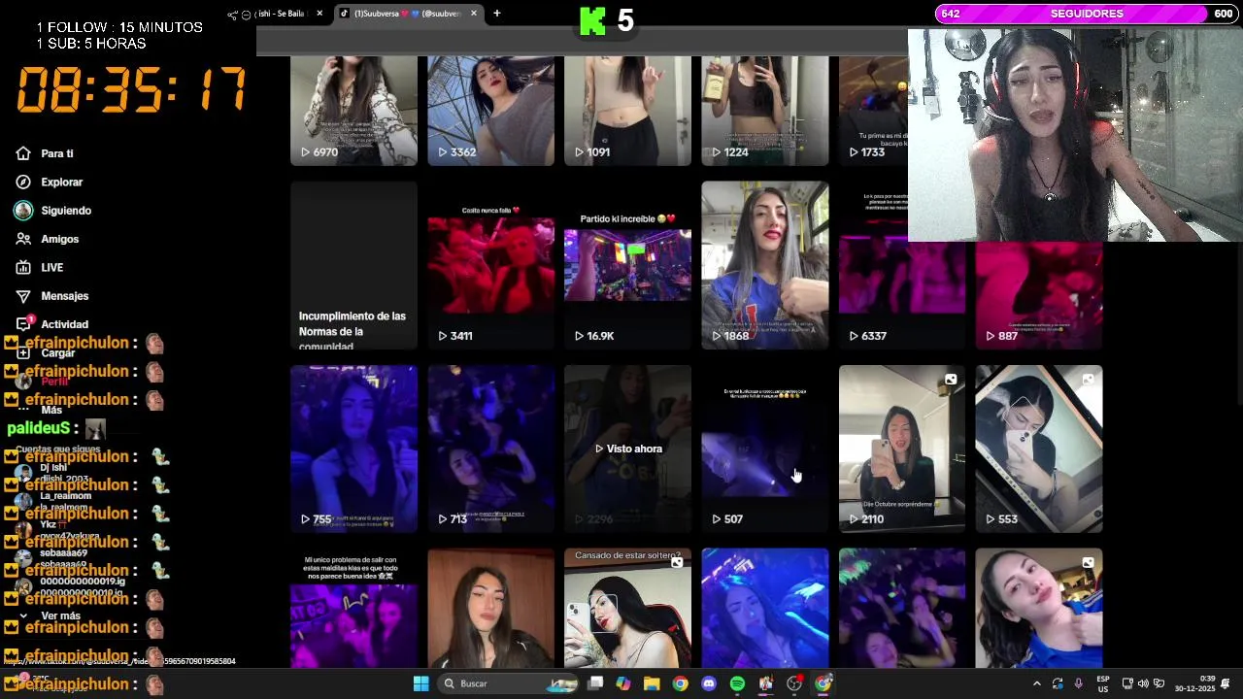The width and height of the screenshot is (1243, 699).
Task: Open 'Mi único problema de salir' video
Action: 353,609
